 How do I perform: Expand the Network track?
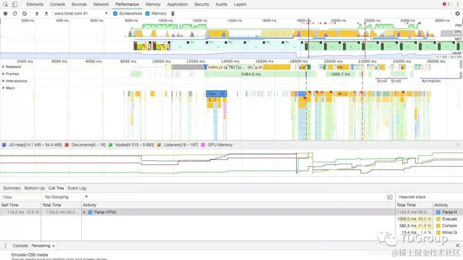coord(3,67)
